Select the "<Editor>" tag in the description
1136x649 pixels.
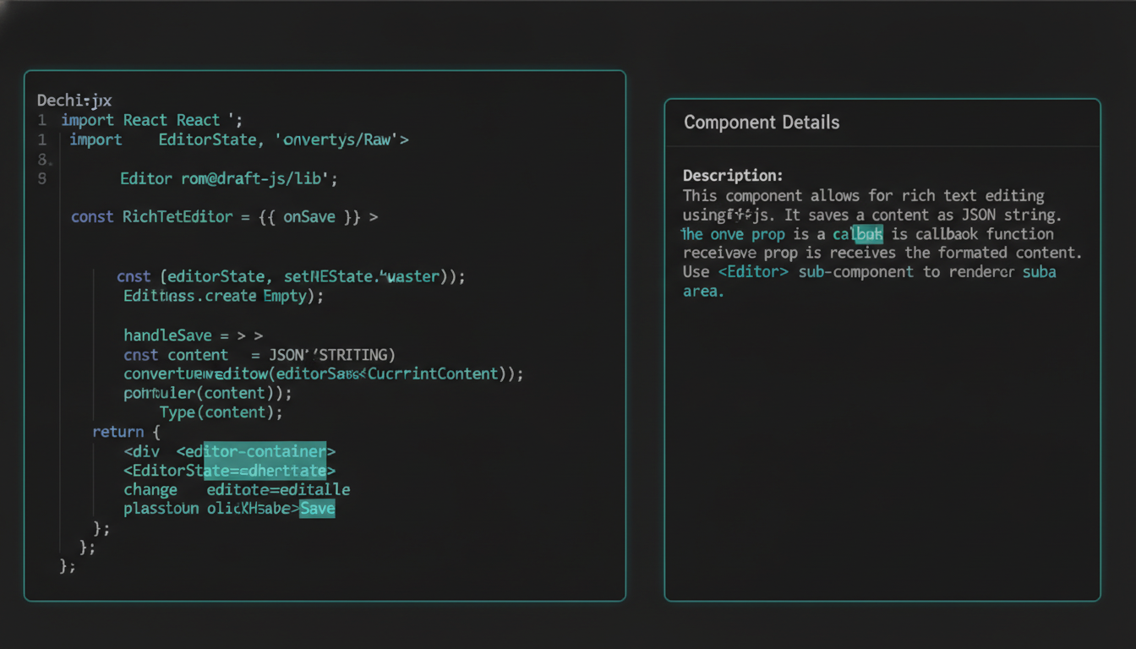point(753,272)
